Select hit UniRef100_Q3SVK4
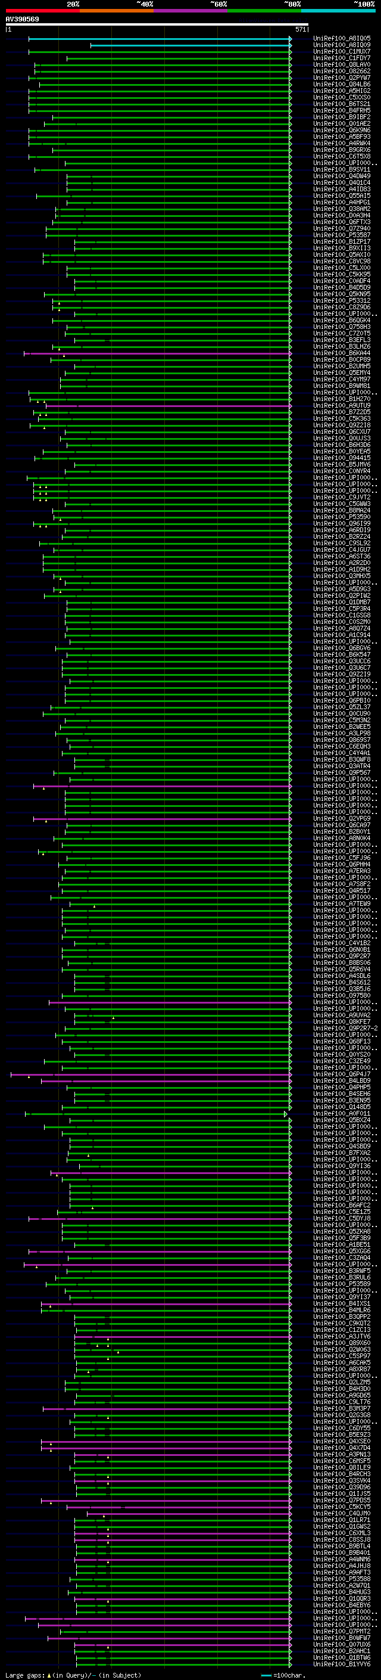Viewport: 381px width, 1680px height. tap(342, 1480)
